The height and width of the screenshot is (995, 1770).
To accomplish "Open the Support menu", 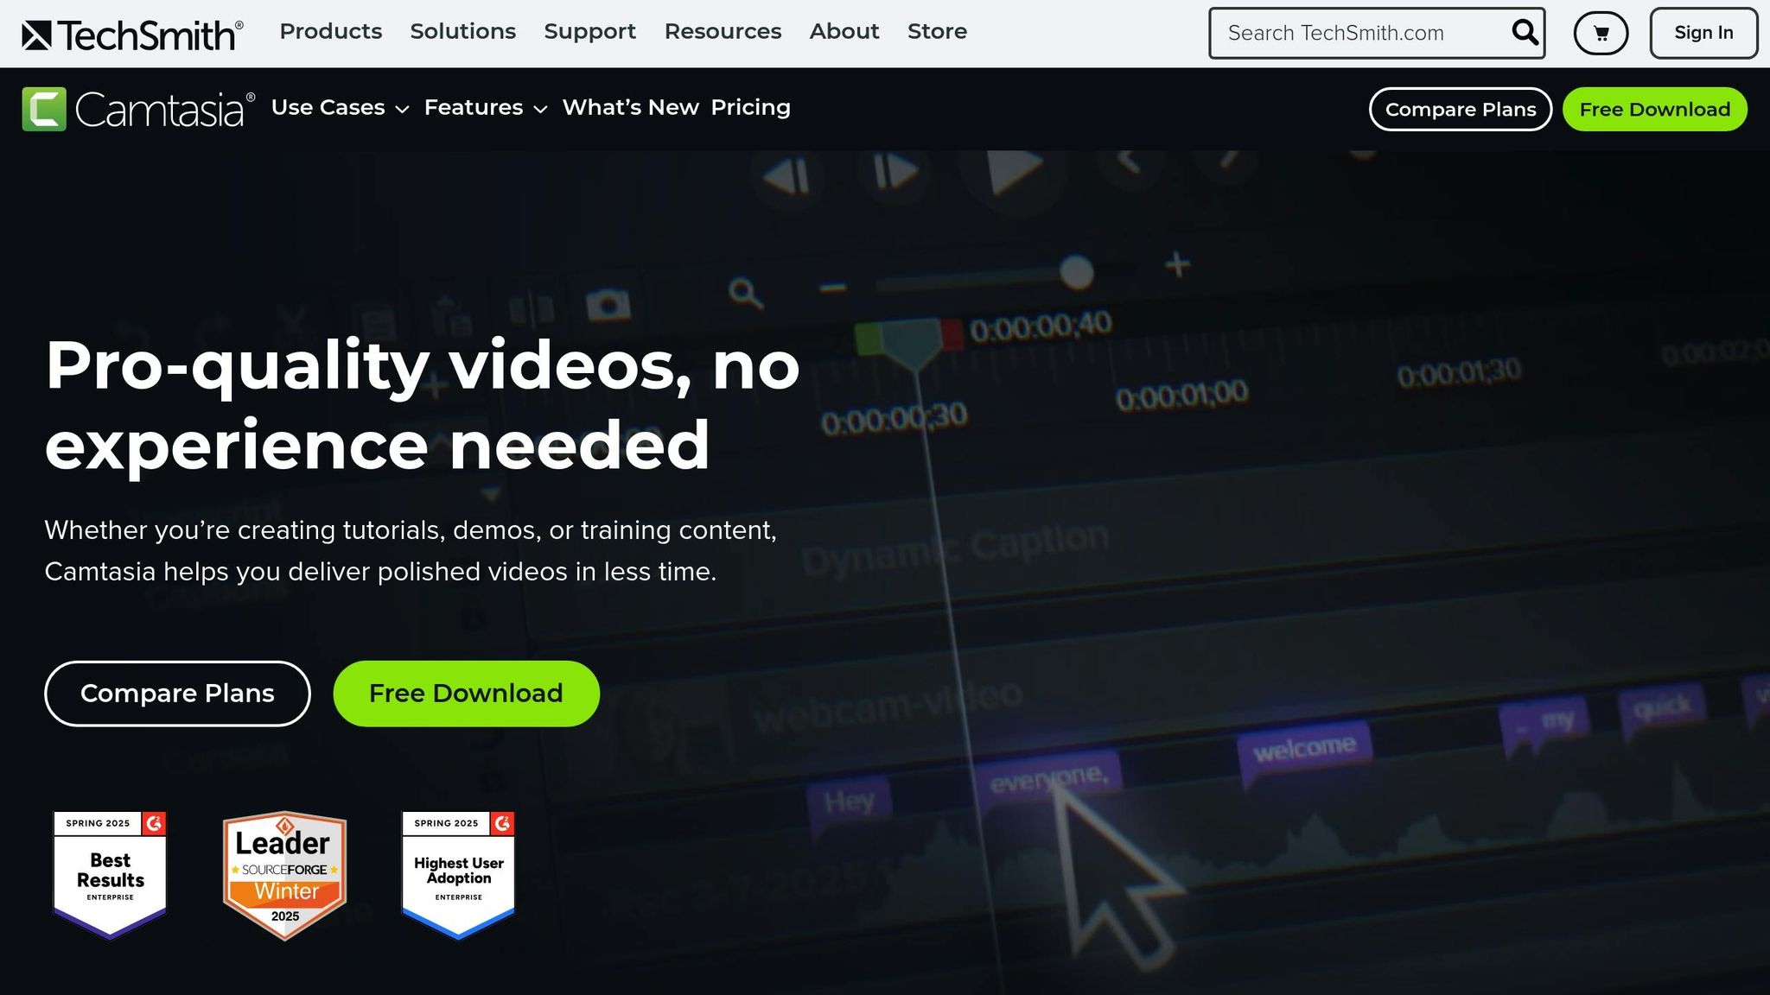I will (589, 31).
